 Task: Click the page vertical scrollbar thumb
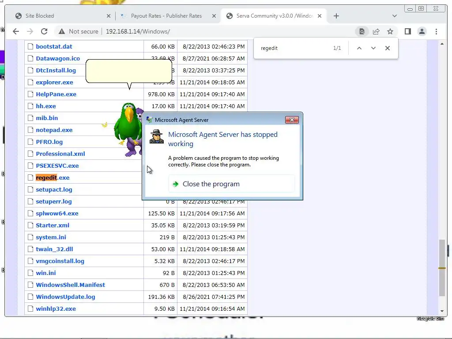pos(442,268)
